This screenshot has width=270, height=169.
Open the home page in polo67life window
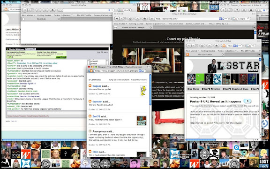[x=144, y=19]
